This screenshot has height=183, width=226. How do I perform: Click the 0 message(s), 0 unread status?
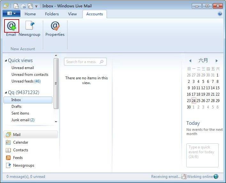click(26, 177)
